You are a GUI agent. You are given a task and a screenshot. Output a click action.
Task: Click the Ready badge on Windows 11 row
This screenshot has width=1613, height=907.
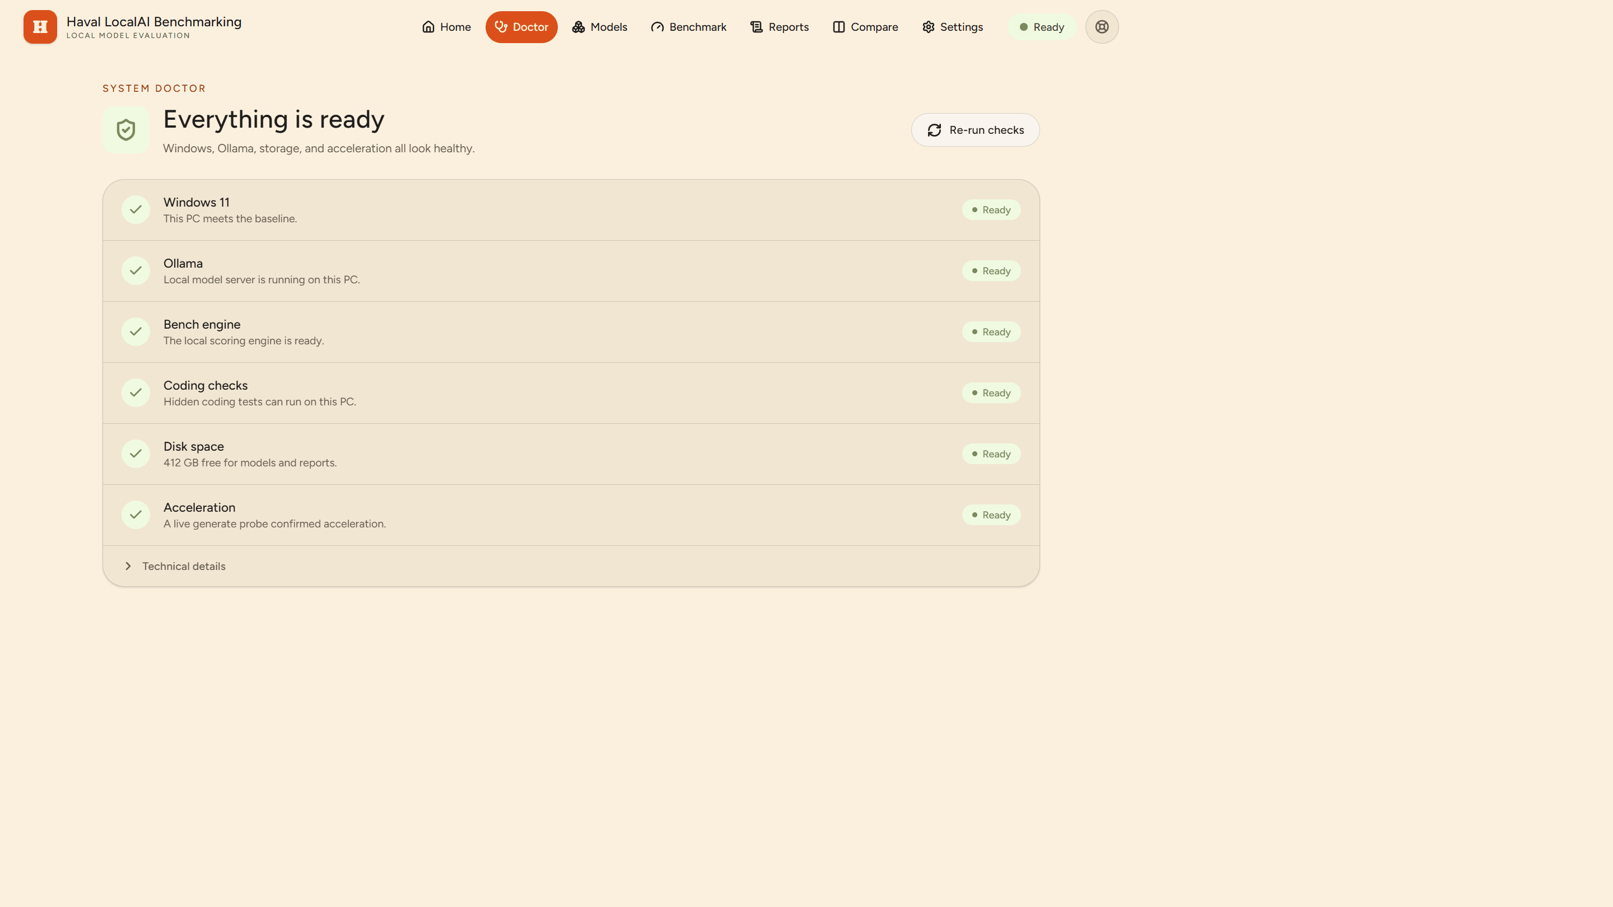991,210
